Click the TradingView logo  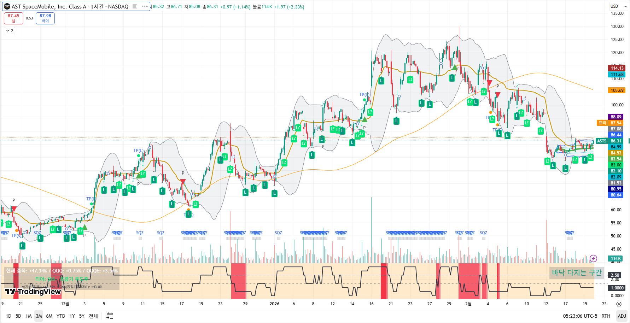click(33, 292)
